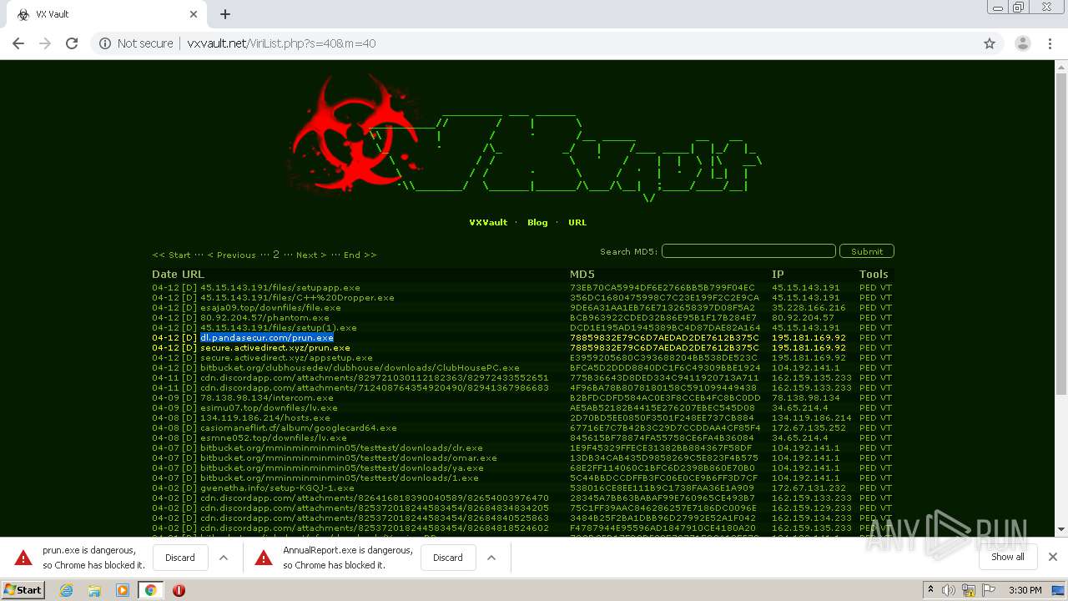Click MD5 73EB70CA5994DF6E2766BB5B799F04EC
The width and height of the screenshot is (1068, 601).
[x=662, y=288]
